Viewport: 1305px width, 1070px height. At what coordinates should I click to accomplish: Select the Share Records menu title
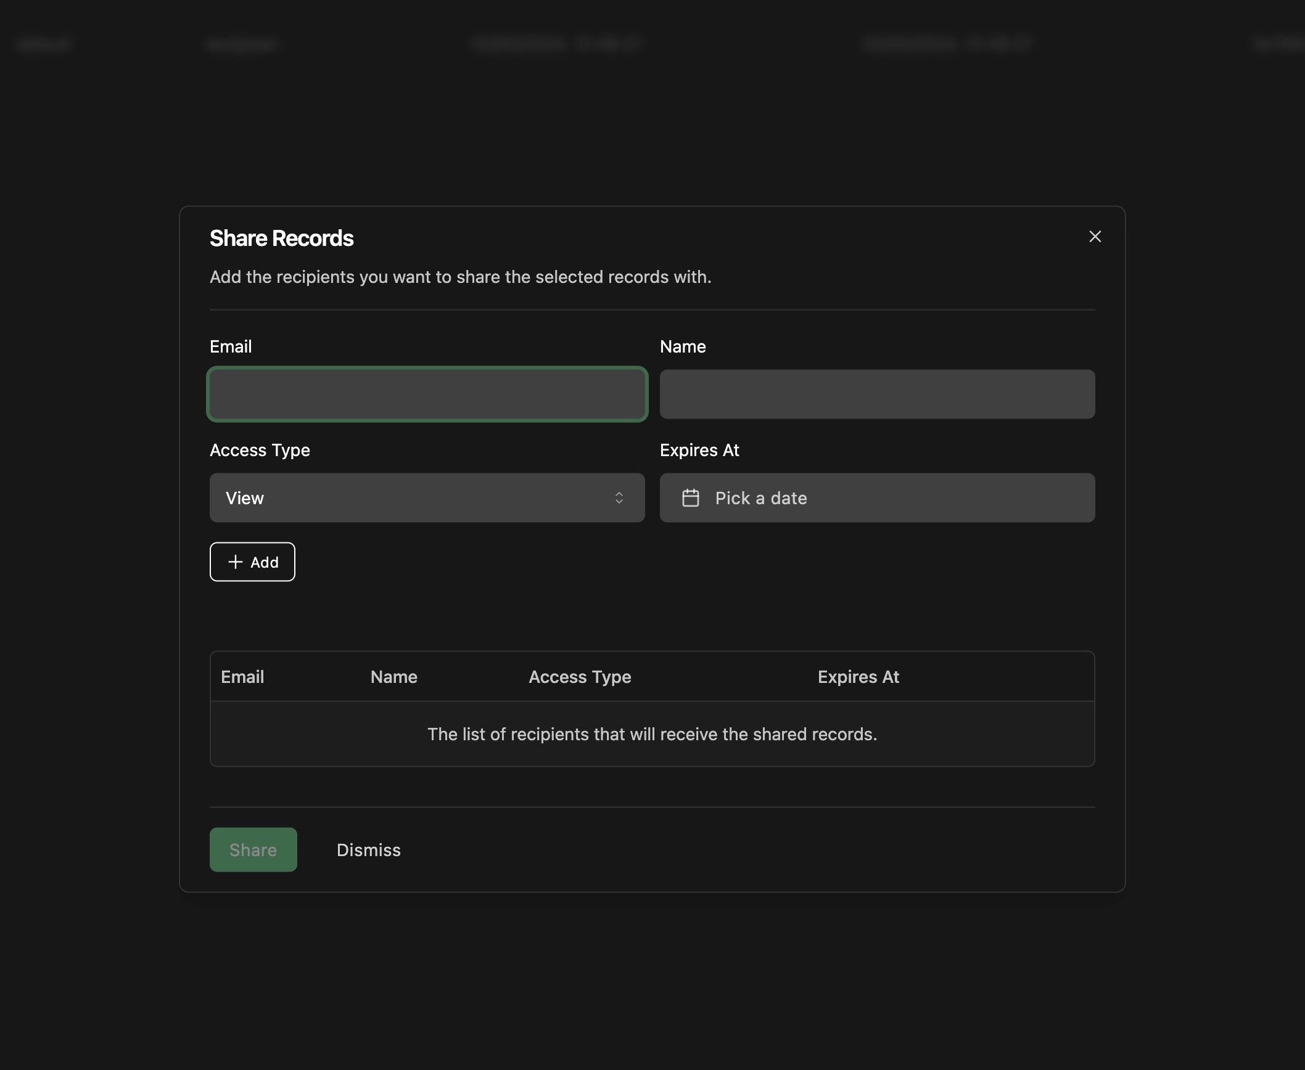coord(282,236)
